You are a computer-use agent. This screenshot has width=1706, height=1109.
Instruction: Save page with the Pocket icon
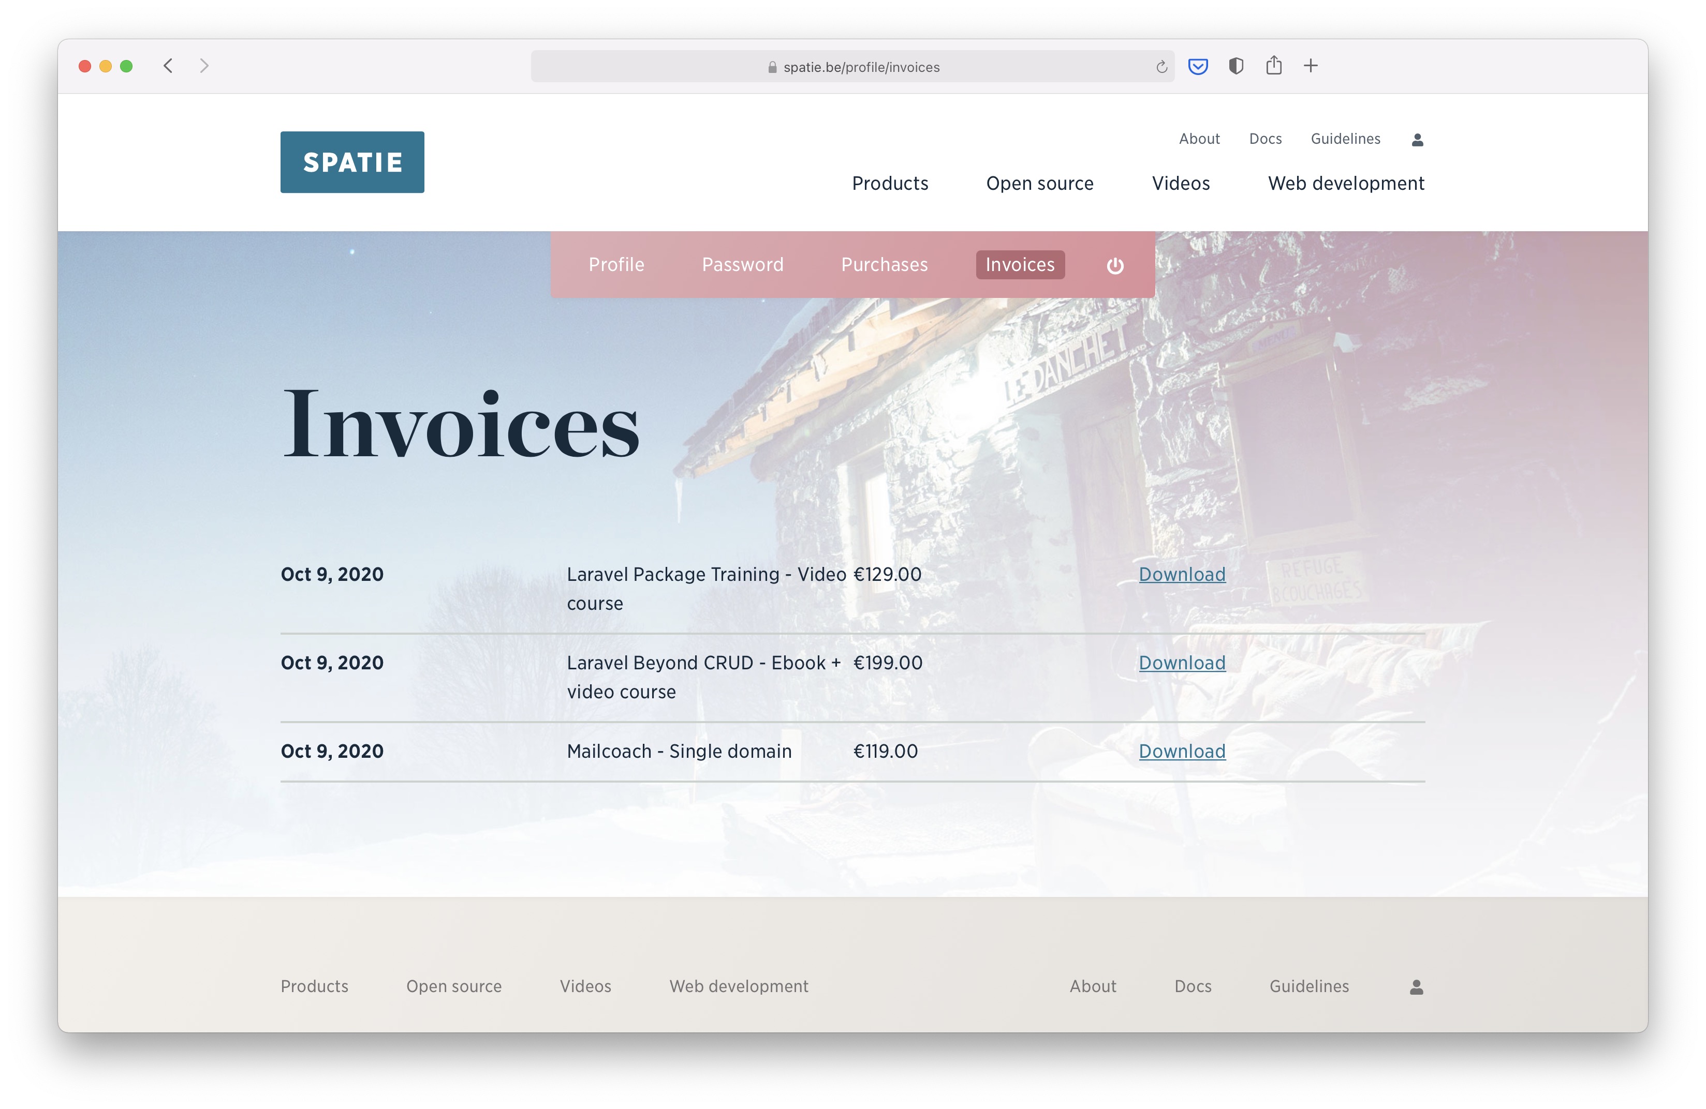coord(1198,66)
